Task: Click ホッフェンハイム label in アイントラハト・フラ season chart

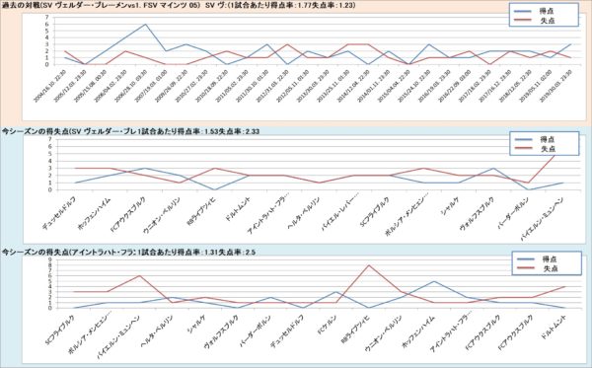Action: click(x=418, y=331)
